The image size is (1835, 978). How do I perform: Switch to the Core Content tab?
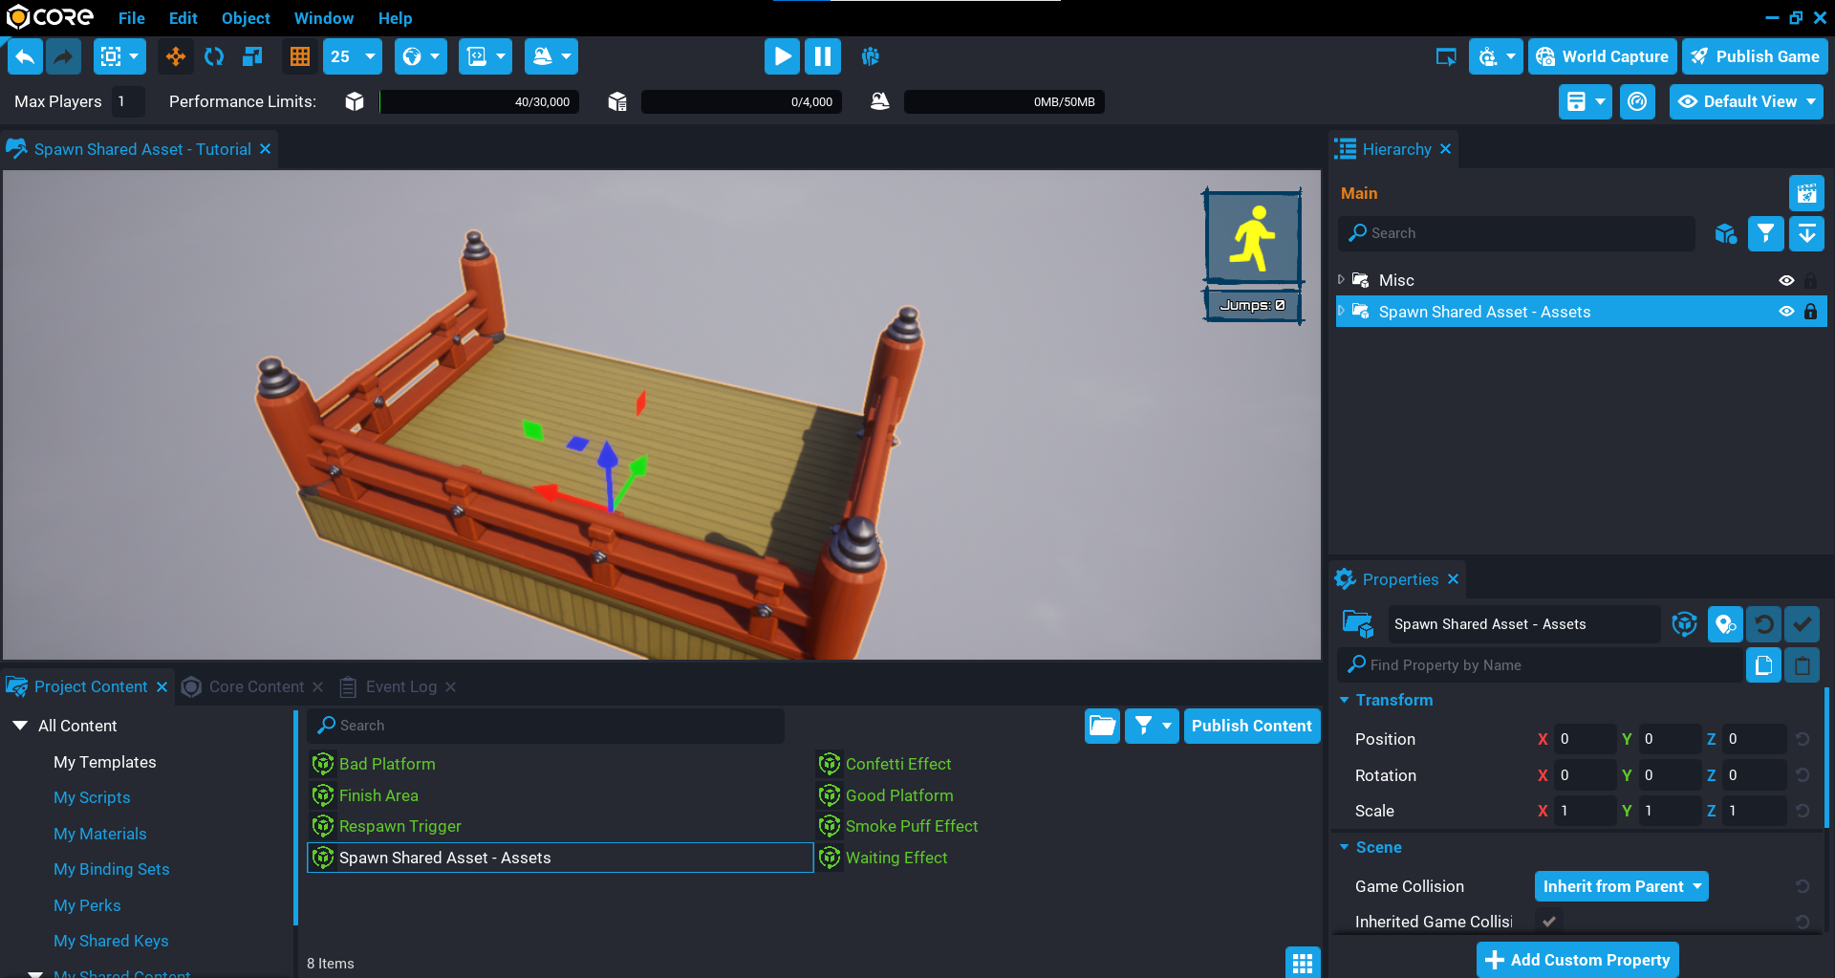pyautogui.click(x=255, y=686)
